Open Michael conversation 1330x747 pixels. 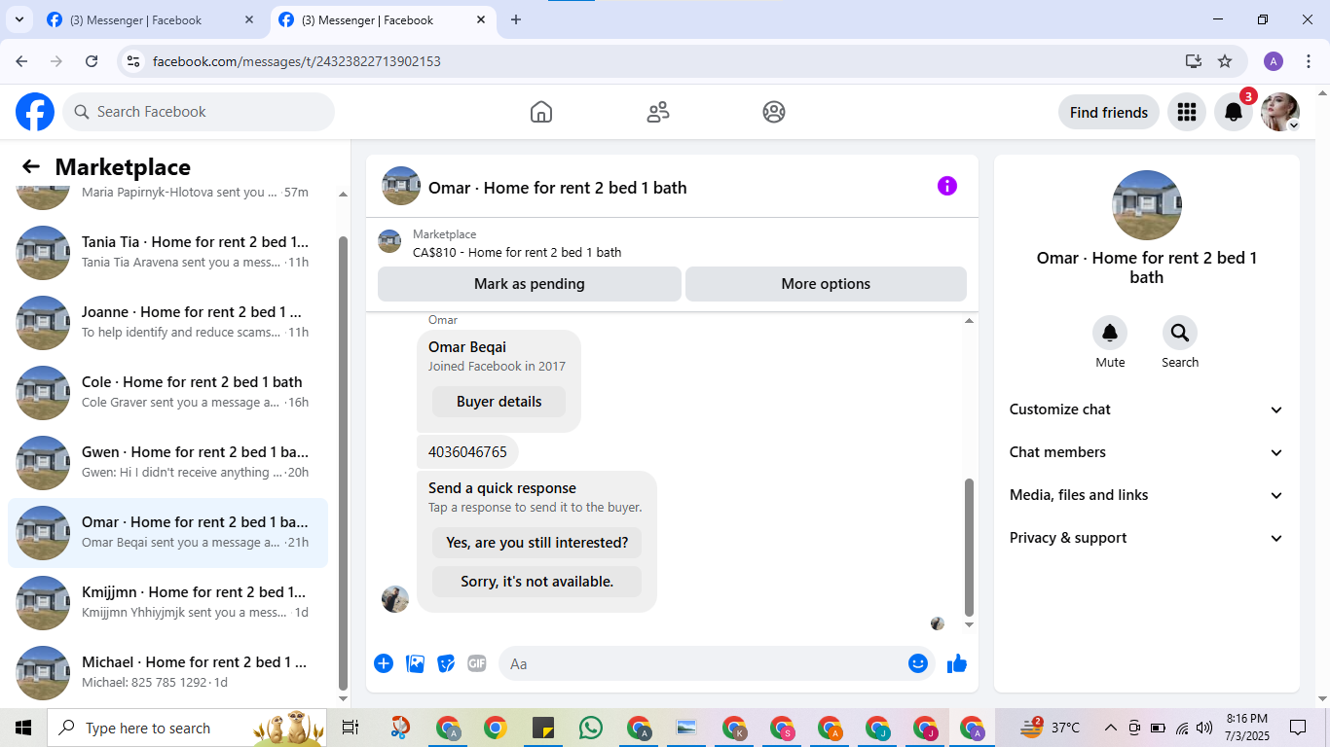click(167, 672)
